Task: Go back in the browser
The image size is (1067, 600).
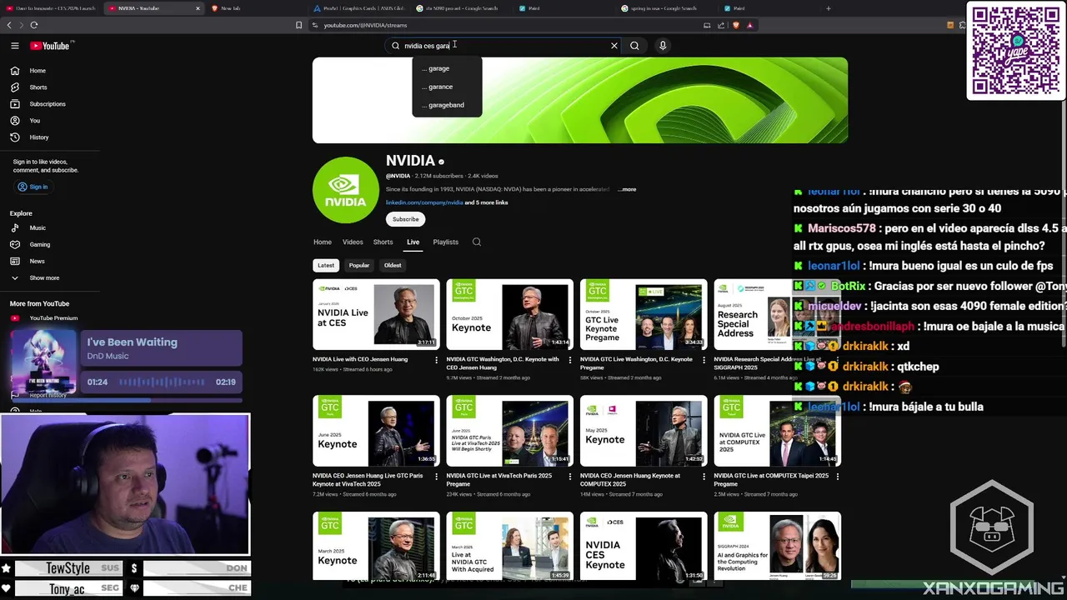Action: 9,25
